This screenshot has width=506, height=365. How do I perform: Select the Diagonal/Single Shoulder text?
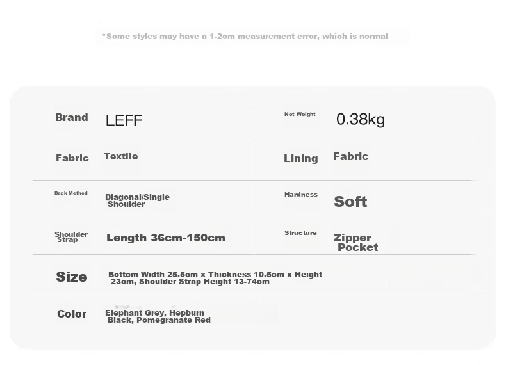[138, 200]
